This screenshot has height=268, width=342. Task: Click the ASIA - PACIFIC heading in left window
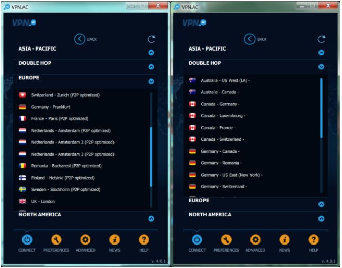(x=37, y=48)
